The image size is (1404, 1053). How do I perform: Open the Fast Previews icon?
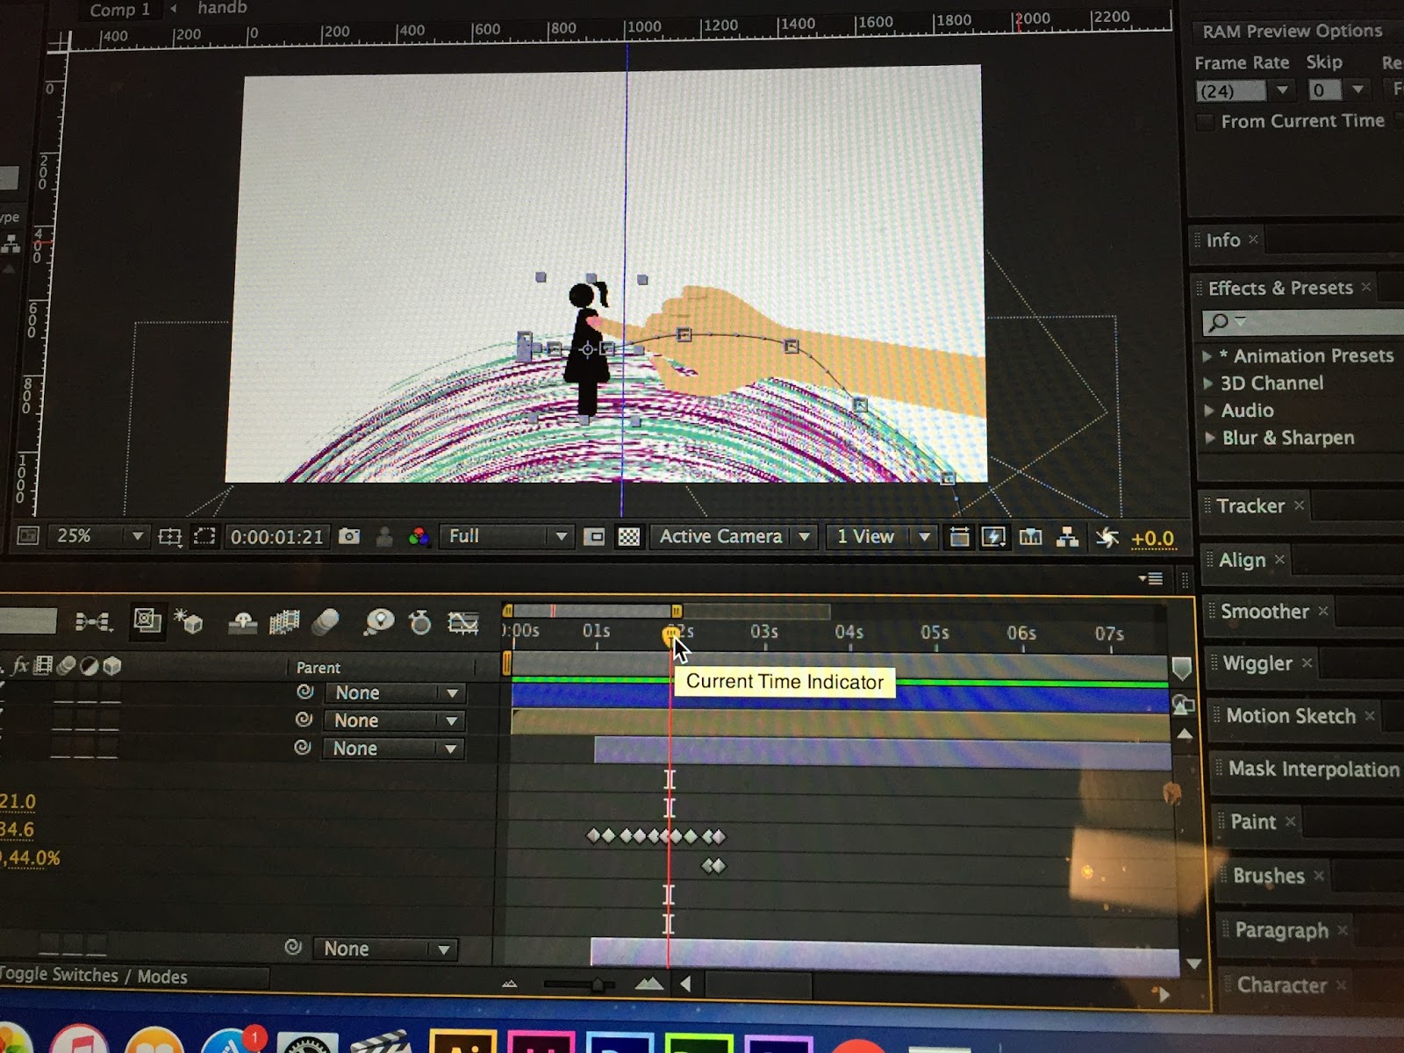[993, 537]
